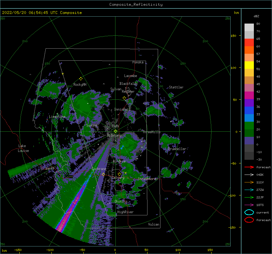272x254 pixels.
Task: Click the 'Banff' map label
Action: click(x=50, y=168)
